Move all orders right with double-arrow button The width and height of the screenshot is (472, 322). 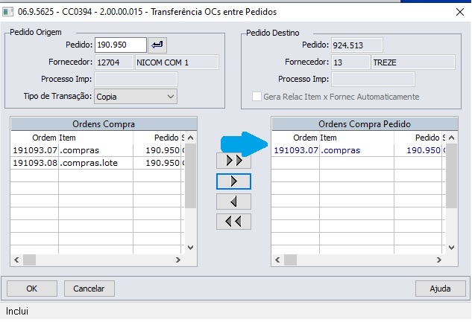(x=233, y=161)
